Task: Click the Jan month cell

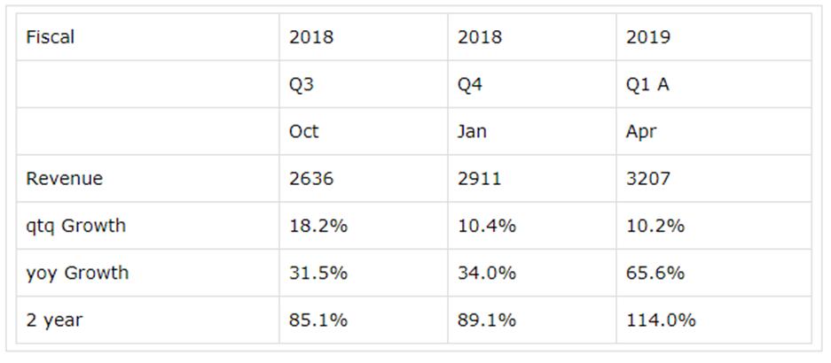Action: [x=472, y=132]
